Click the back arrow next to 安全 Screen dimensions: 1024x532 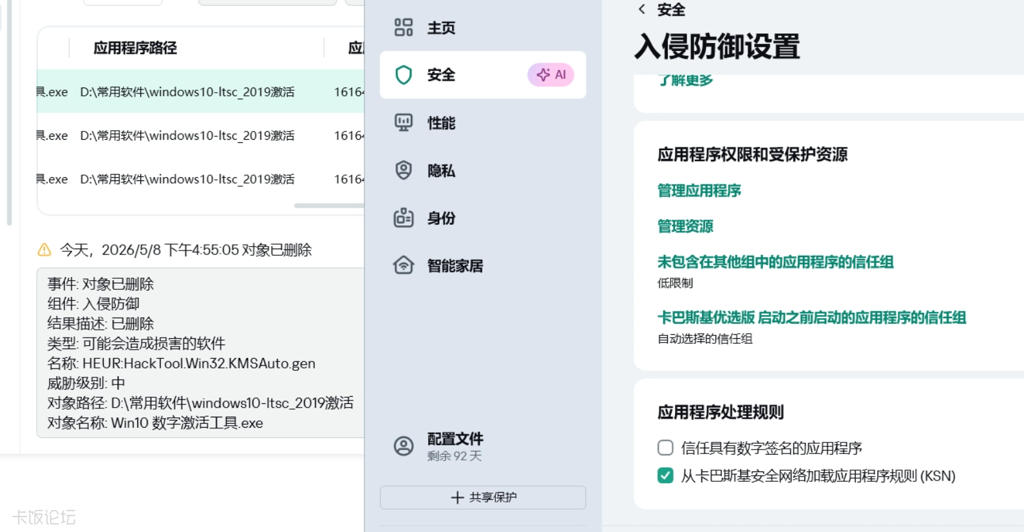[641, 9]
